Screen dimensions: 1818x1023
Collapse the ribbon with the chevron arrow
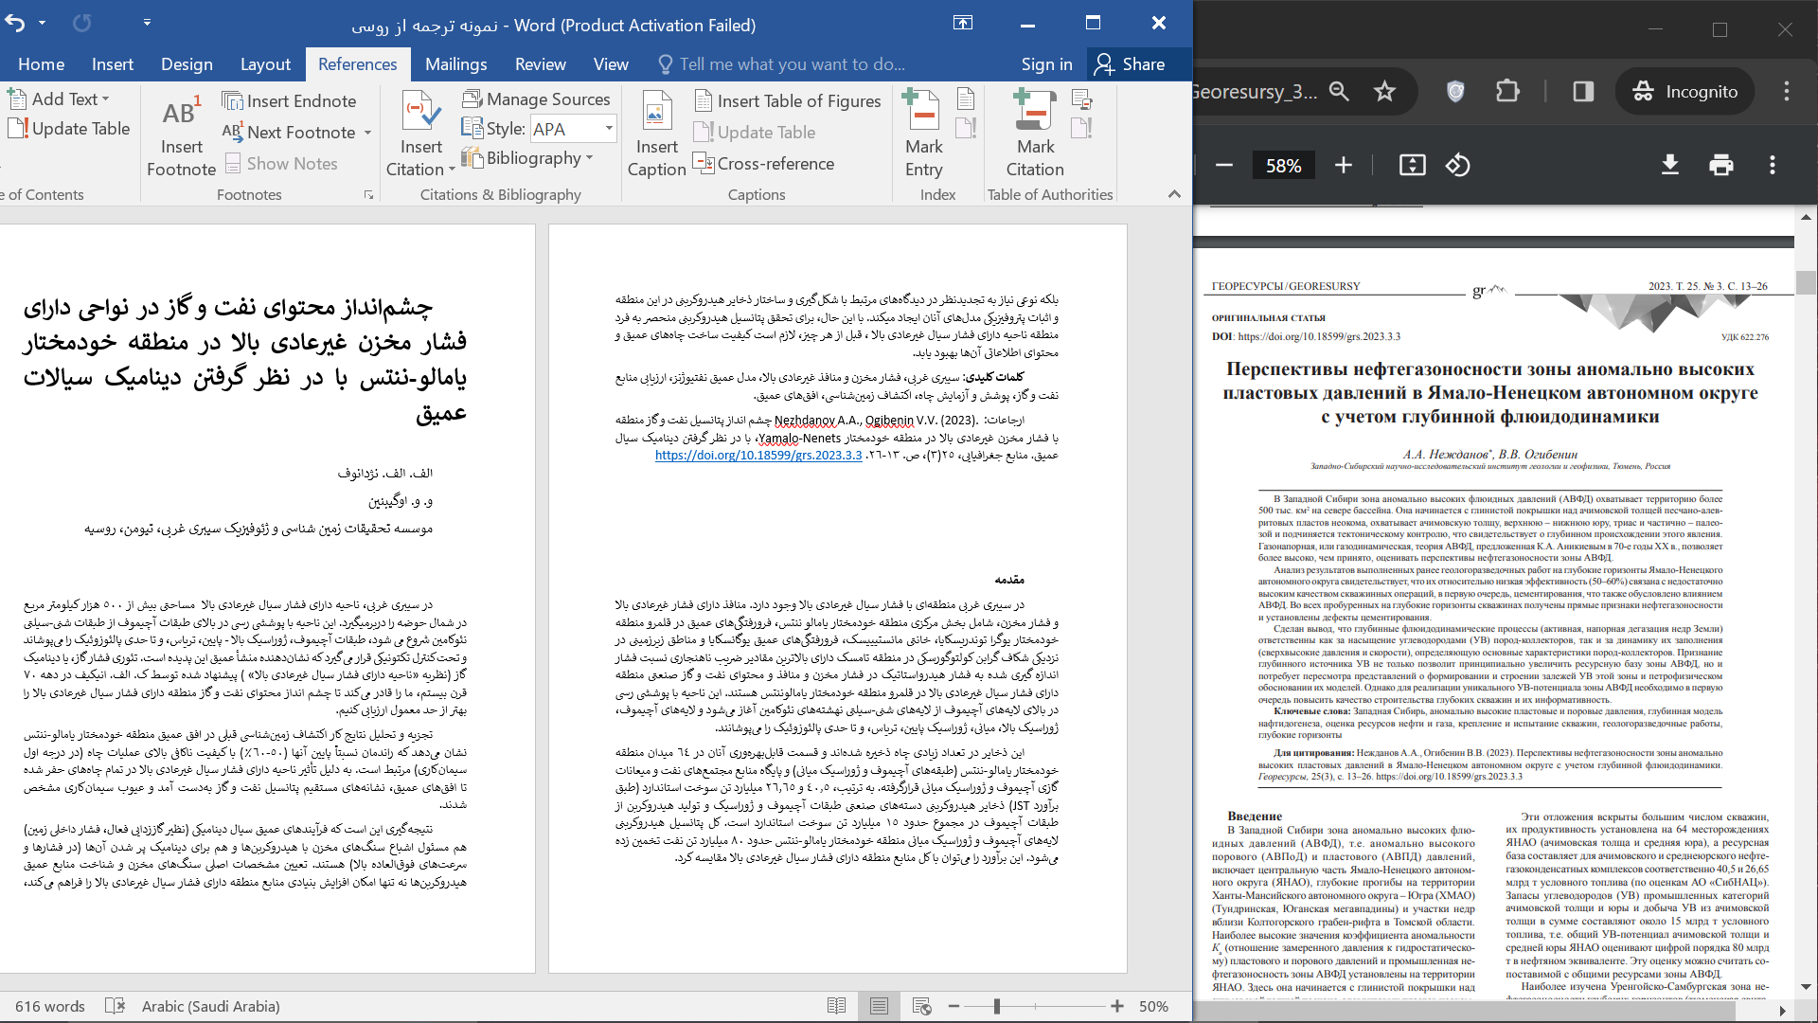click(1174, 194)
